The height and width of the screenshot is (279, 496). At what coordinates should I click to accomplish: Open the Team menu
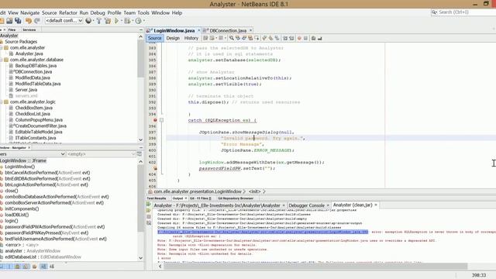tap(129, 12)
